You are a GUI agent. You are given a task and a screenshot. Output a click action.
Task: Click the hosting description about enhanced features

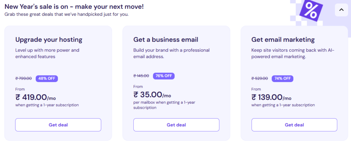point(47,53)
